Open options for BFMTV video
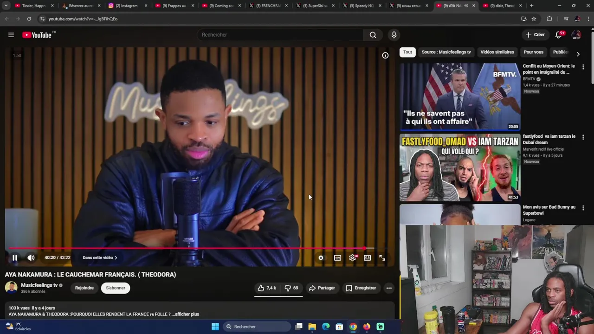The image size is (594, 334). (x=583, y=67)
